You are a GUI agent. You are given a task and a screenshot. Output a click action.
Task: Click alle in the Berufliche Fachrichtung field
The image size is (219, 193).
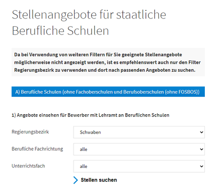(84, 149)
